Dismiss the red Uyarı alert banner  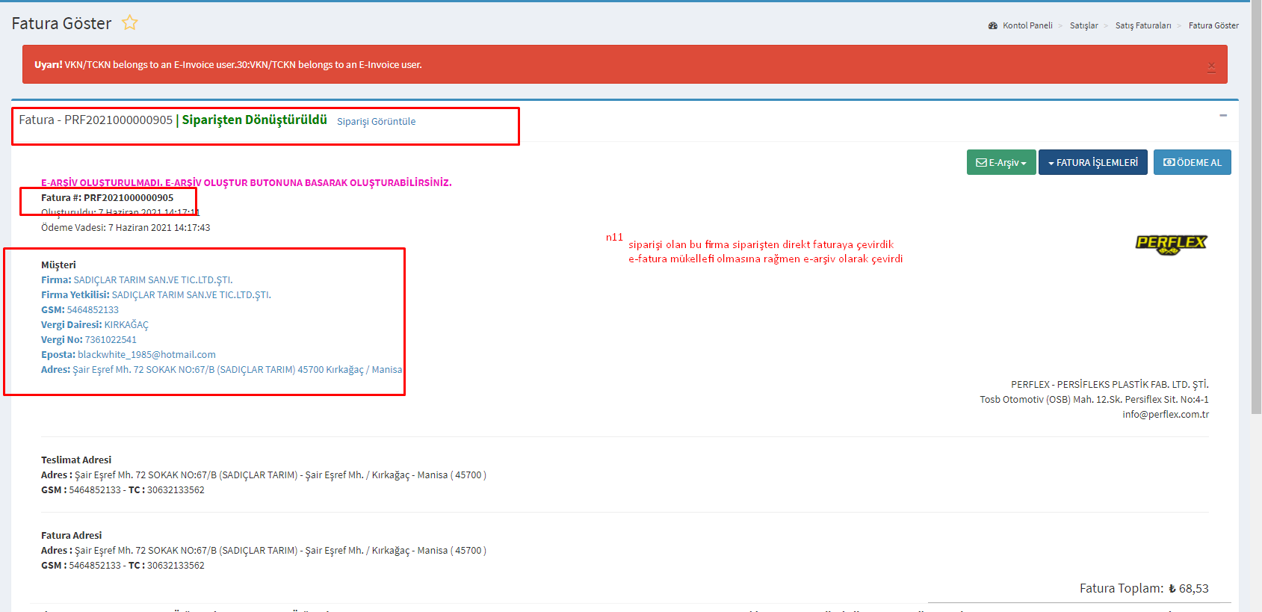click(x=1211, y=67)
